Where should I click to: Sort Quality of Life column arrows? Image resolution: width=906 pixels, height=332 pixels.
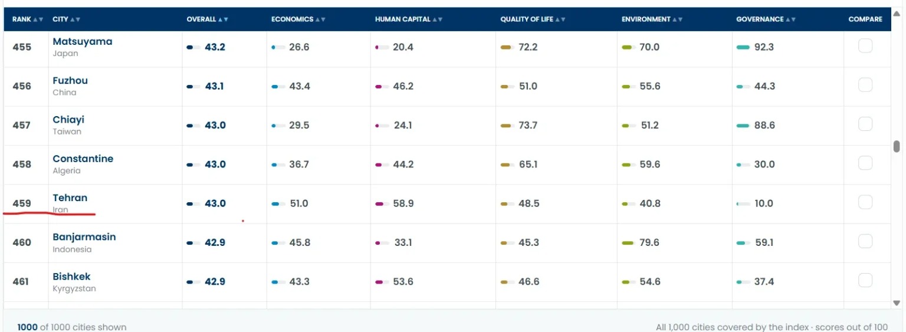coord(560,19)
